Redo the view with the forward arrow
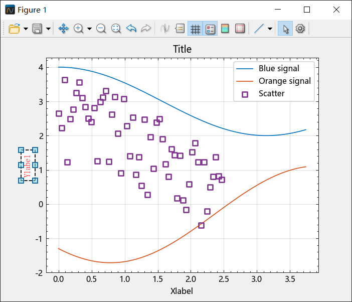Viewport: 352px width, 302px height. 146,29
